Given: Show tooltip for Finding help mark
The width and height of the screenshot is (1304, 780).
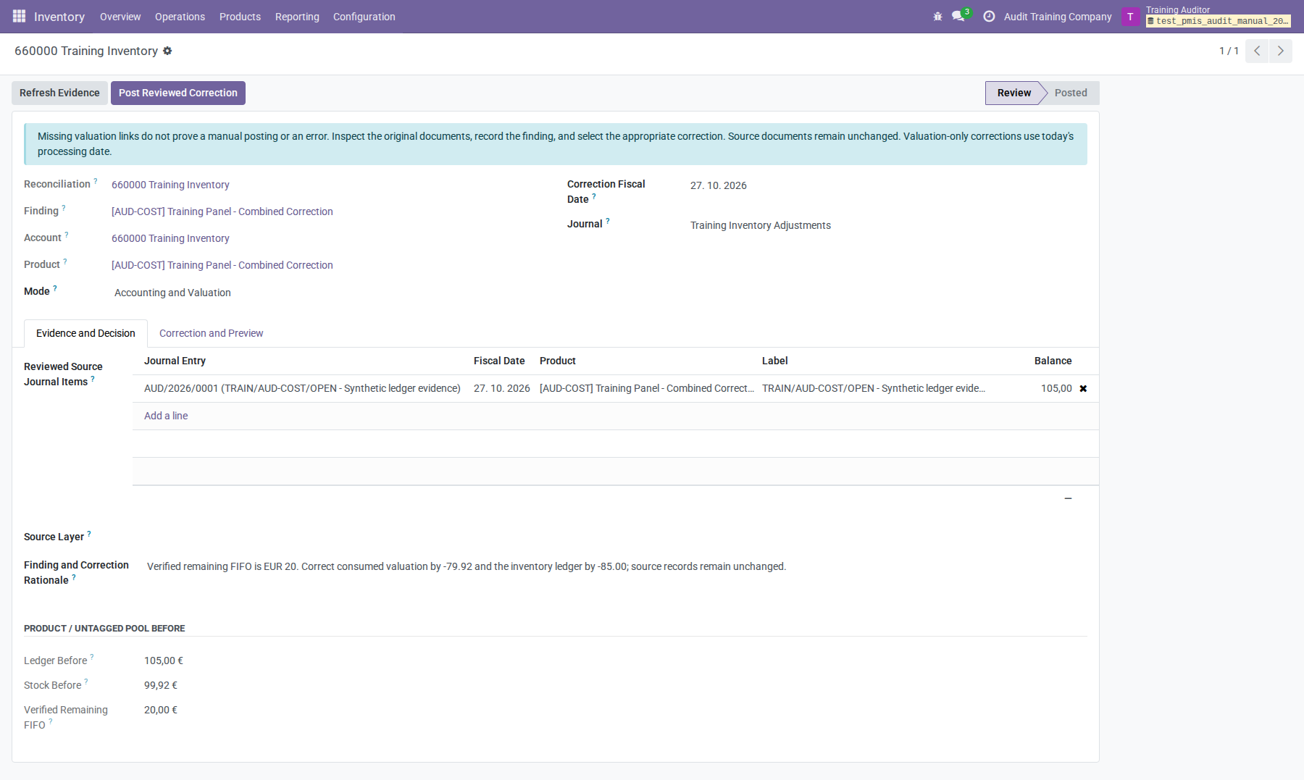Looking at the screenshot, I should coord(64,208).
